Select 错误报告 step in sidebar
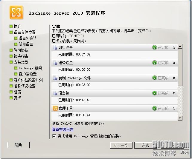 pos(21,56)
